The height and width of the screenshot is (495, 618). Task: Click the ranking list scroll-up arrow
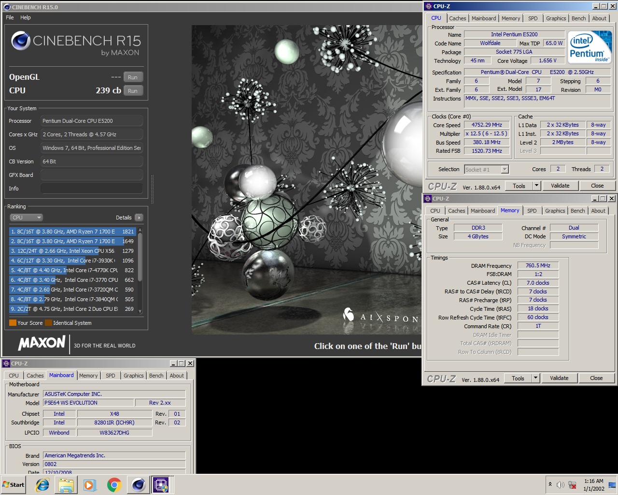140,231
